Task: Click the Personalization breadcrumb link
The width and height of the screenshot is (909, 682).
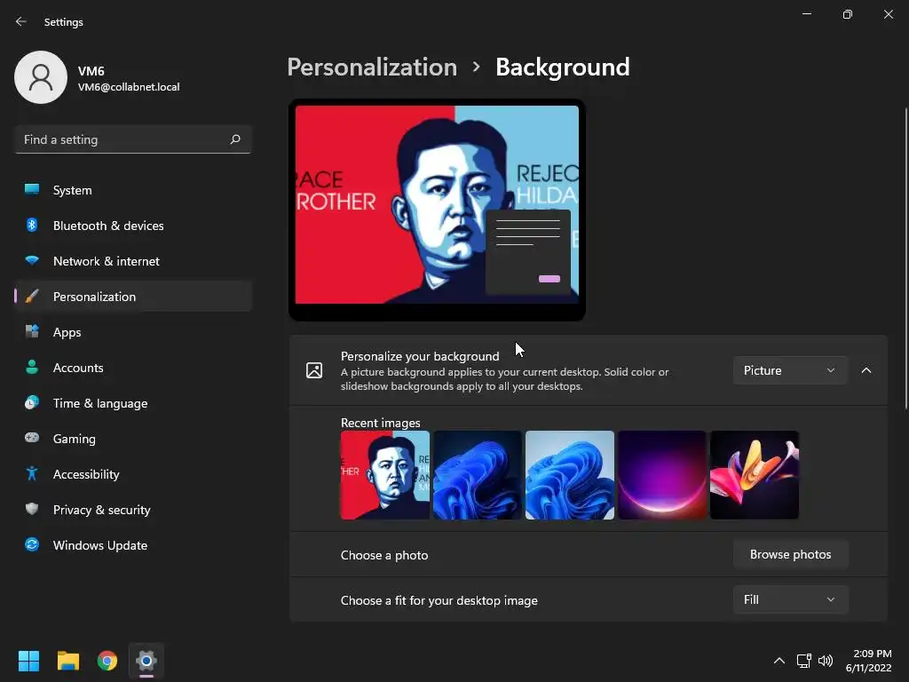Action: pos(372,67)
